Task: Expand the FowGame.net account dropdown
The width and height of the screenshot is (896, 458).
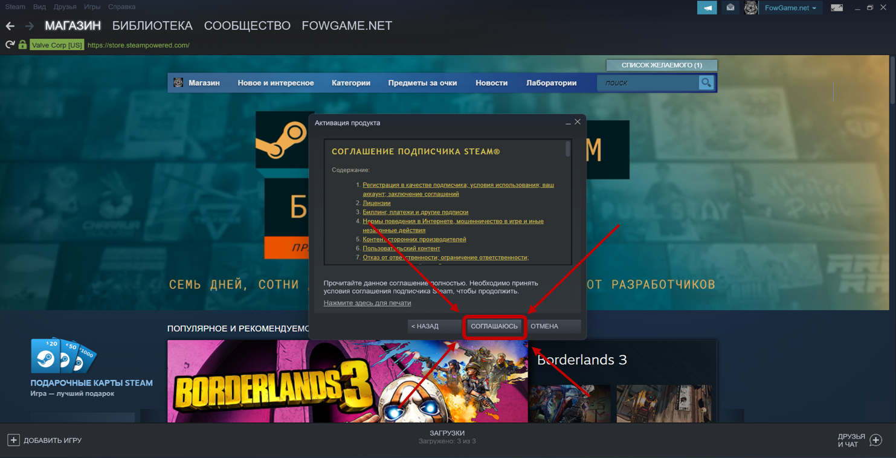Action: click(x=790, y=8)
